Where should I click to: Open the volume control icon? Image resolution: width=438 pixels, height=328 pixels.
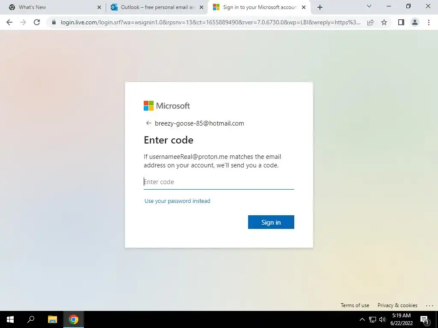pos(382,319)
